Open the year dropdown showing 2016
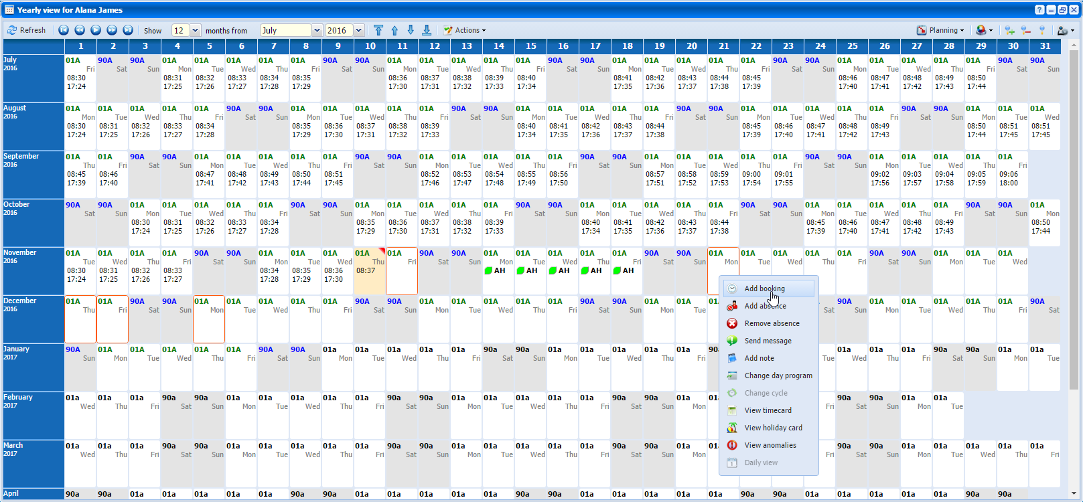 pyautogui.click(x=359, y=30)
